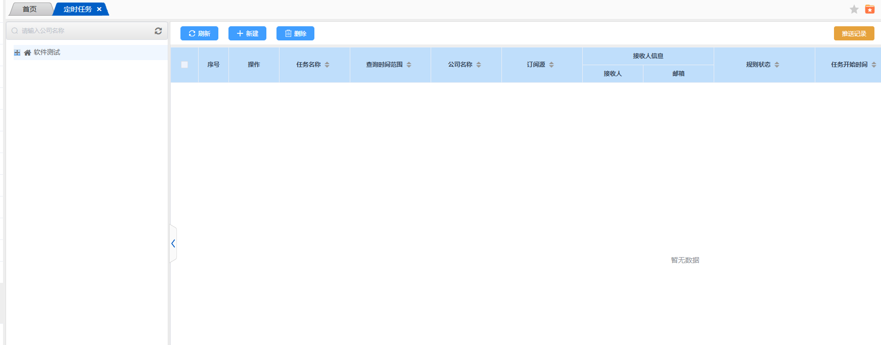
Task: Toggle the select-all checkbox in table header
Action: click(184, 65)
